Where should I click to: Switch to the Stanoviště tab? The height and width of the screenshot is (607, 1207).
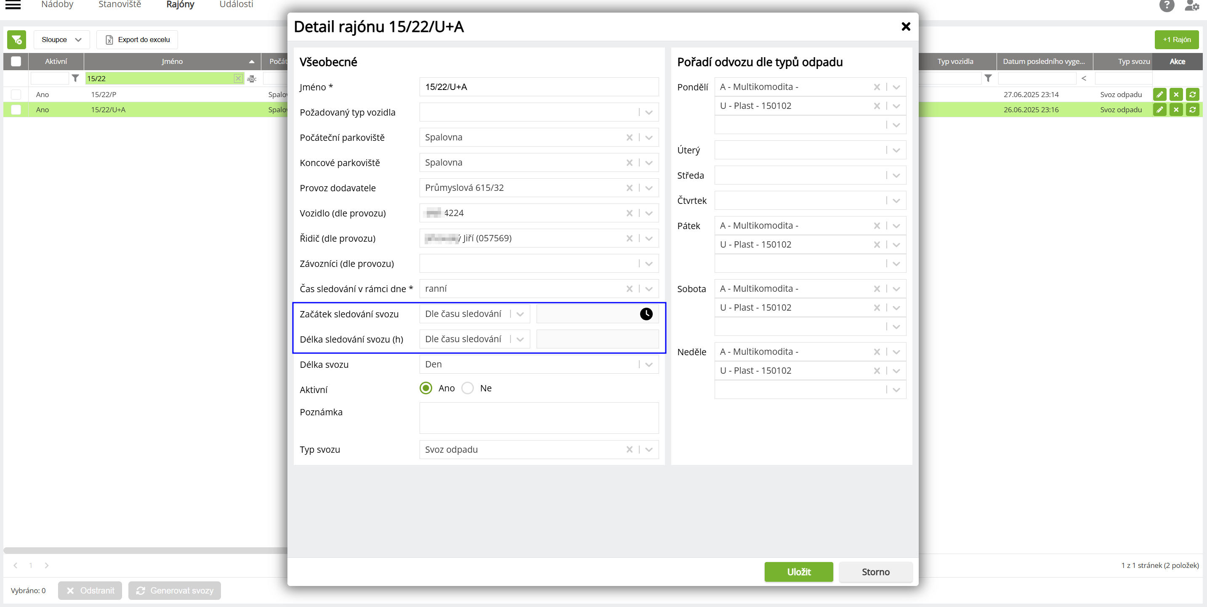[x=120, y=5]
